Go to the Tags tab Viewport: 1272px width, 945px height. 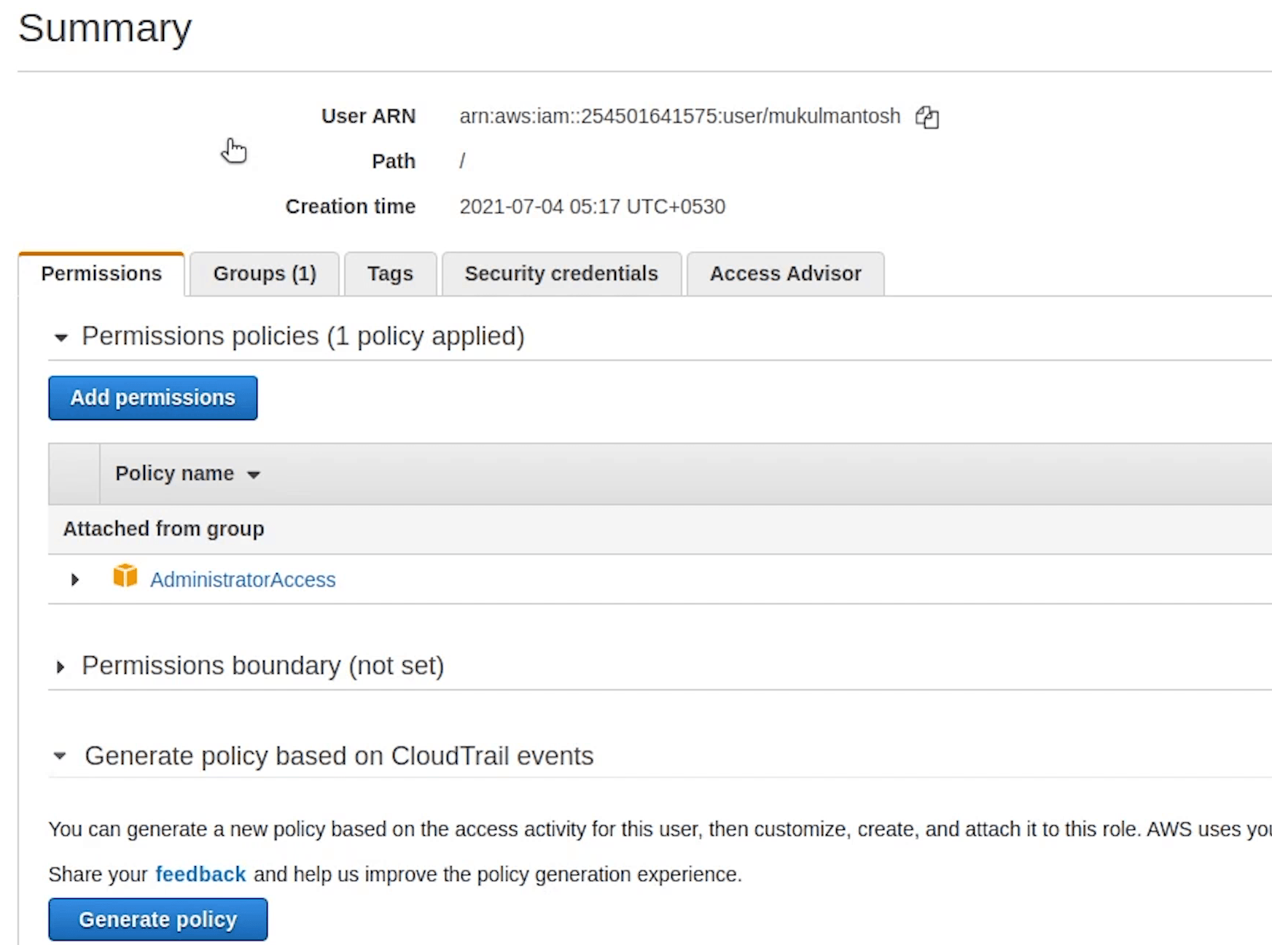[390, 274]
